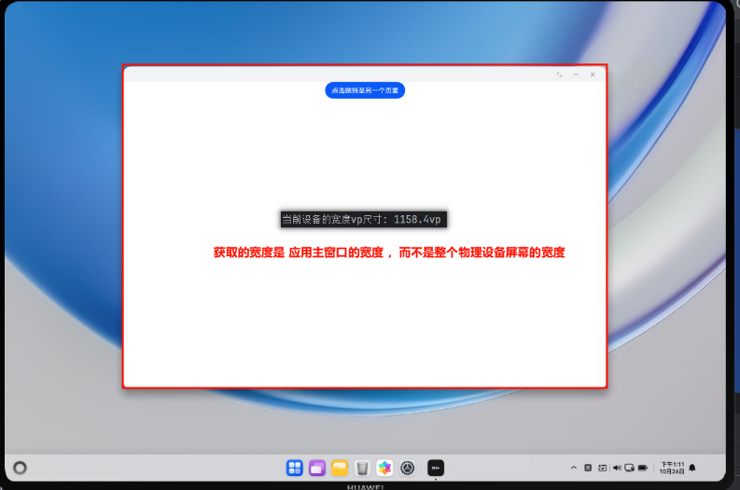
Task: Click the input method tray icon
Action: tap(588, 468)
